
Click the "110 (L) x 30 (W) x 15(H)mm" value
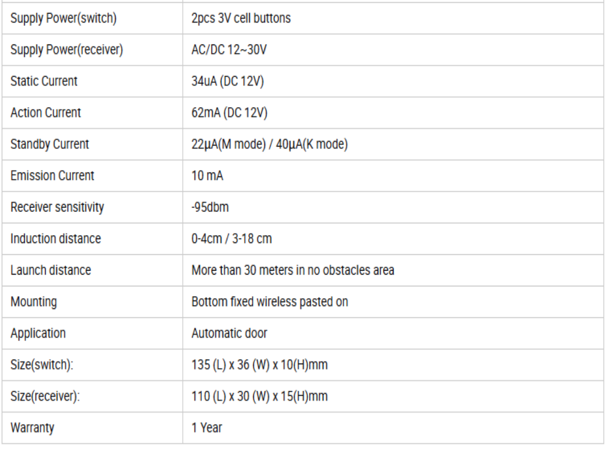(x=260, y=396)
